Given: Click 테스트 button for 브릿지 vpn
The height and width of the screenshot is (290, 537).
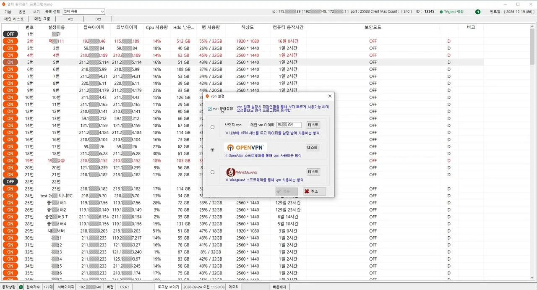Looking at the screenshot, I should (x=313, y=125).
